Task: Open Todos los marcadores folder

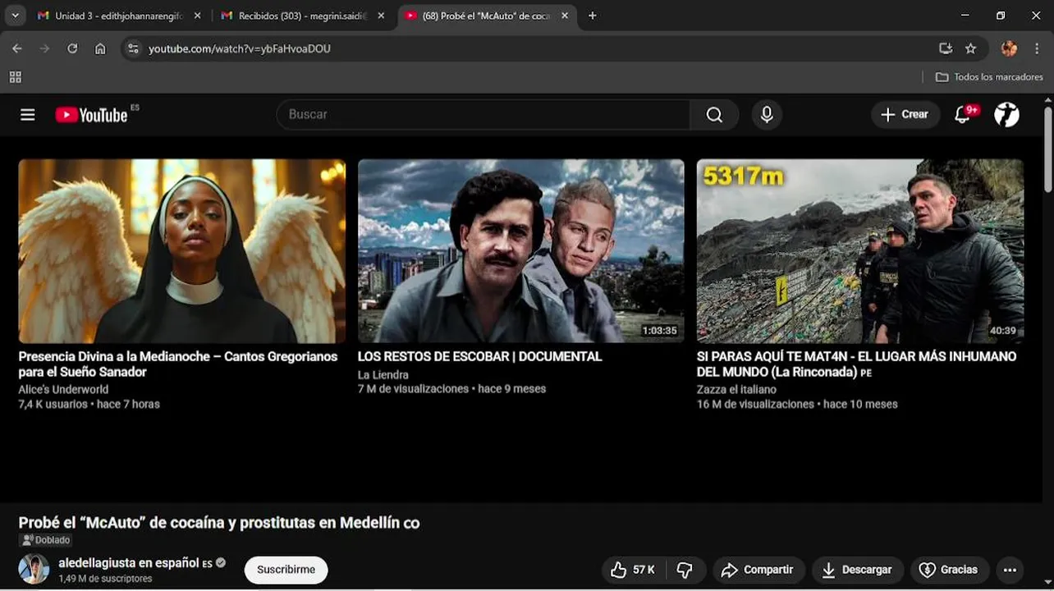Action: (990, 77)
